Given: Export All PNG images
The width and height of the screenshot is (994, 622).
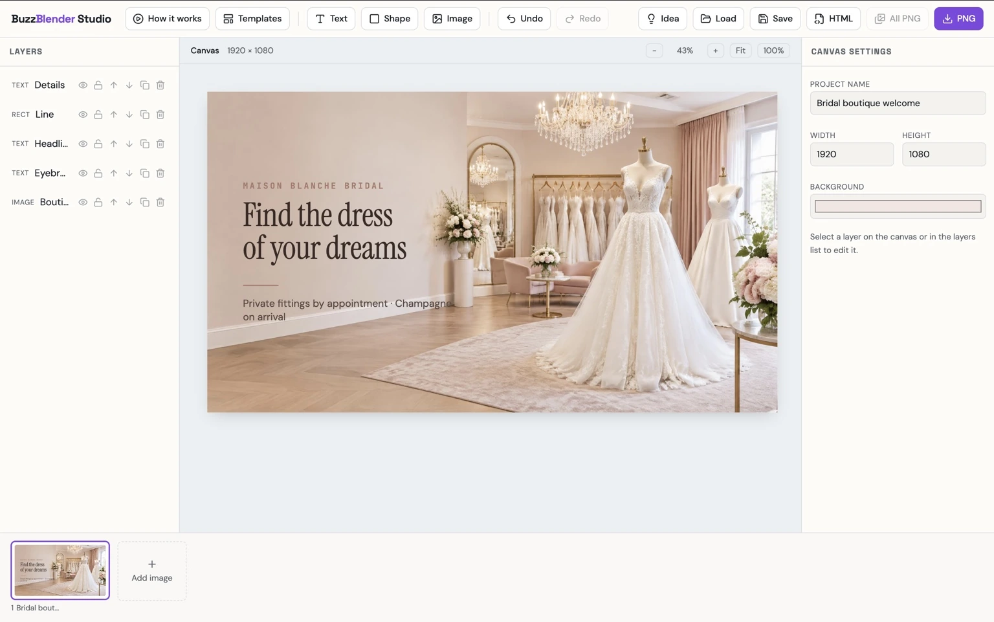Looking at the screenshot, I should click(898, 19).
